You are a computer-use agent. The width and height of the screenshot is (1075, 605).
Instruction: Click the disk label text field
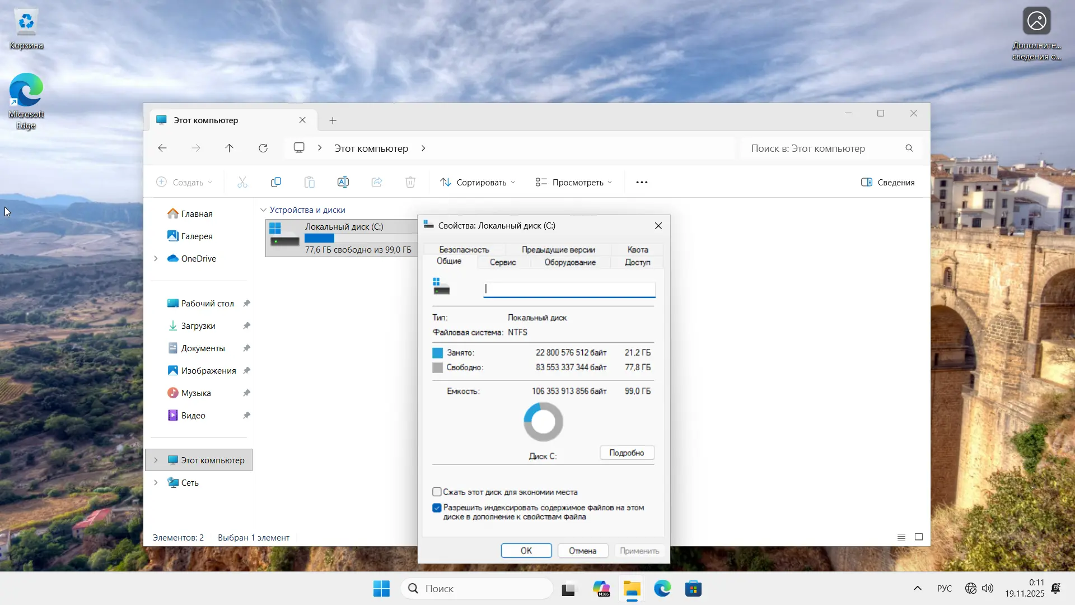pyautogui.click(x=569, y=289)
